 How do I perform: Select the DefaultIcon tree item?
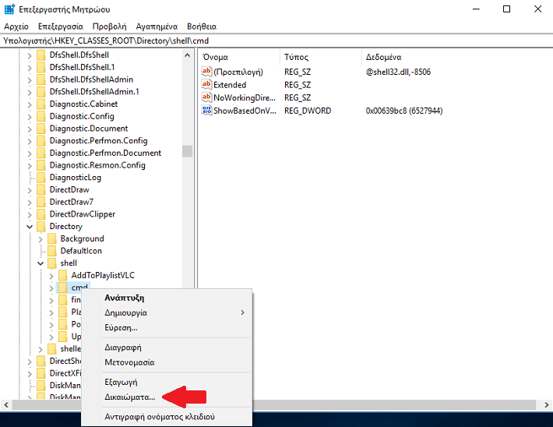[x=81, y=251]
